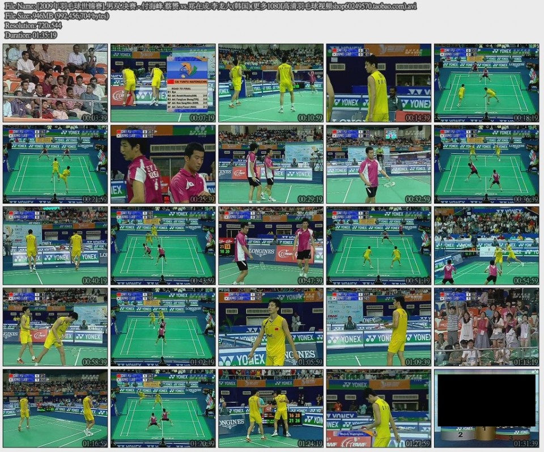Click the File Name header text

[211, 6]
